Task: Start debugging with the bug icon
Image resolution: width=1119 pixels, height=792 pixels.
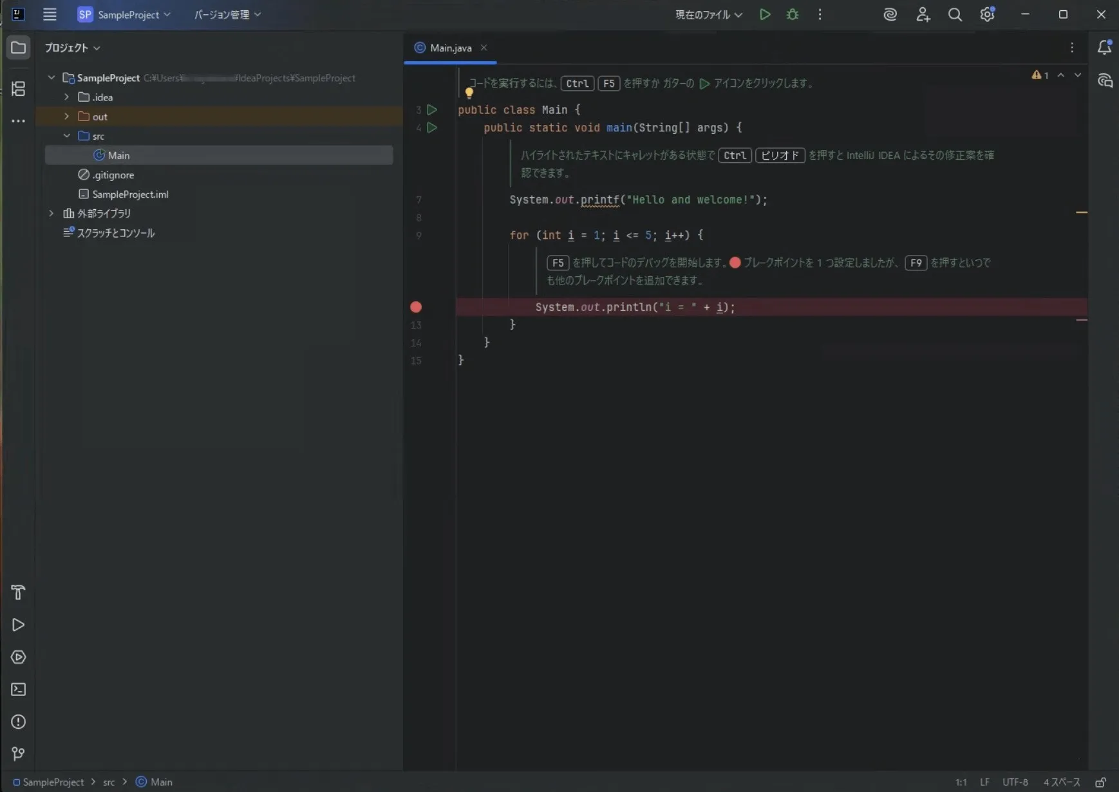Action: pos(793,14)
